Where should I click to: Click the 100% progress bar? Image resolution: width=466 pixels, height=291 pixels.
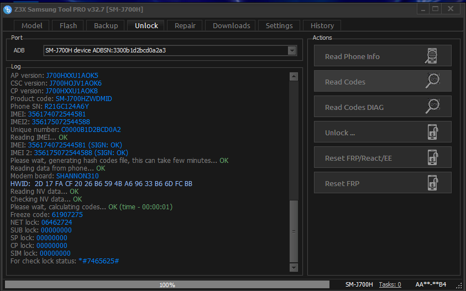[167, 285]
